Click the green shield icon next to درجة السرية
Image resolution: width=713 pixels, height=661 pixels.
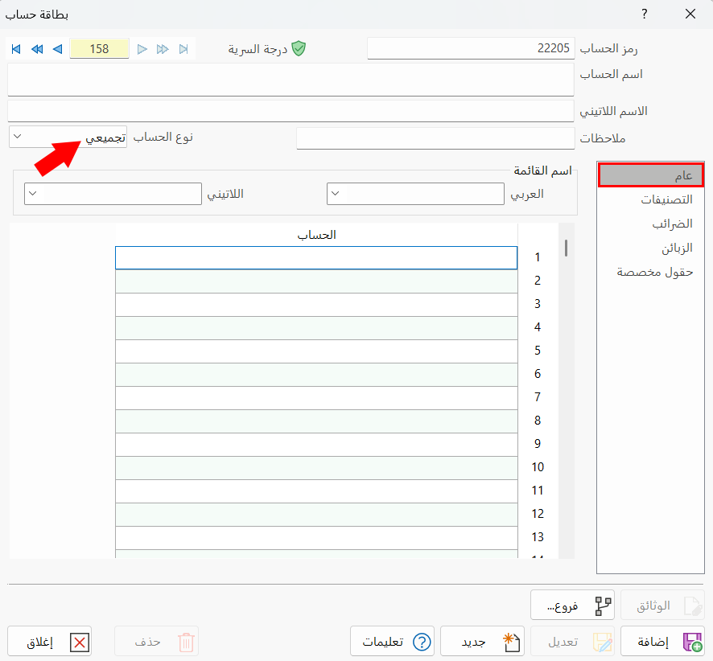tap(299, 48)
